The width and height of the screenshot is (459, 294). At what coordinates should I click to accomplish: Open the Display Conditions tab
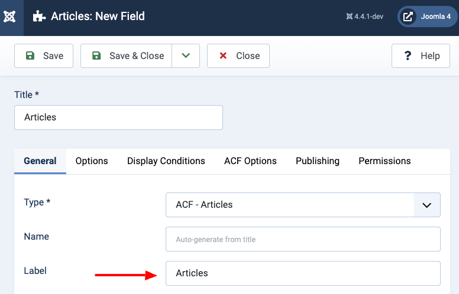(x=166, y=161)
